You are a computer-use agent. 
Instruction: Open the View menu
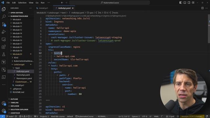tap(31, 3)
